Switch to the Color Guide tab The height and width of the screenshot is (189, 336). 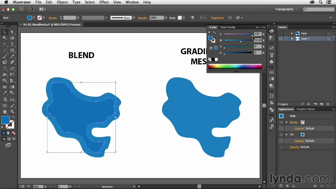[x=227, y=27]
